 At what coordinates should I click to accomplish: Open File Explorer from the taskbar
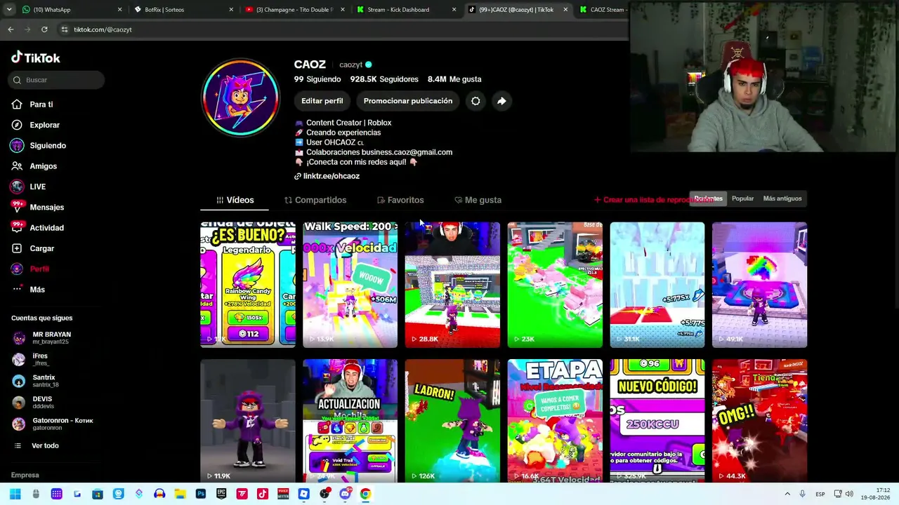pyautogui.click(x=181, y=494)
